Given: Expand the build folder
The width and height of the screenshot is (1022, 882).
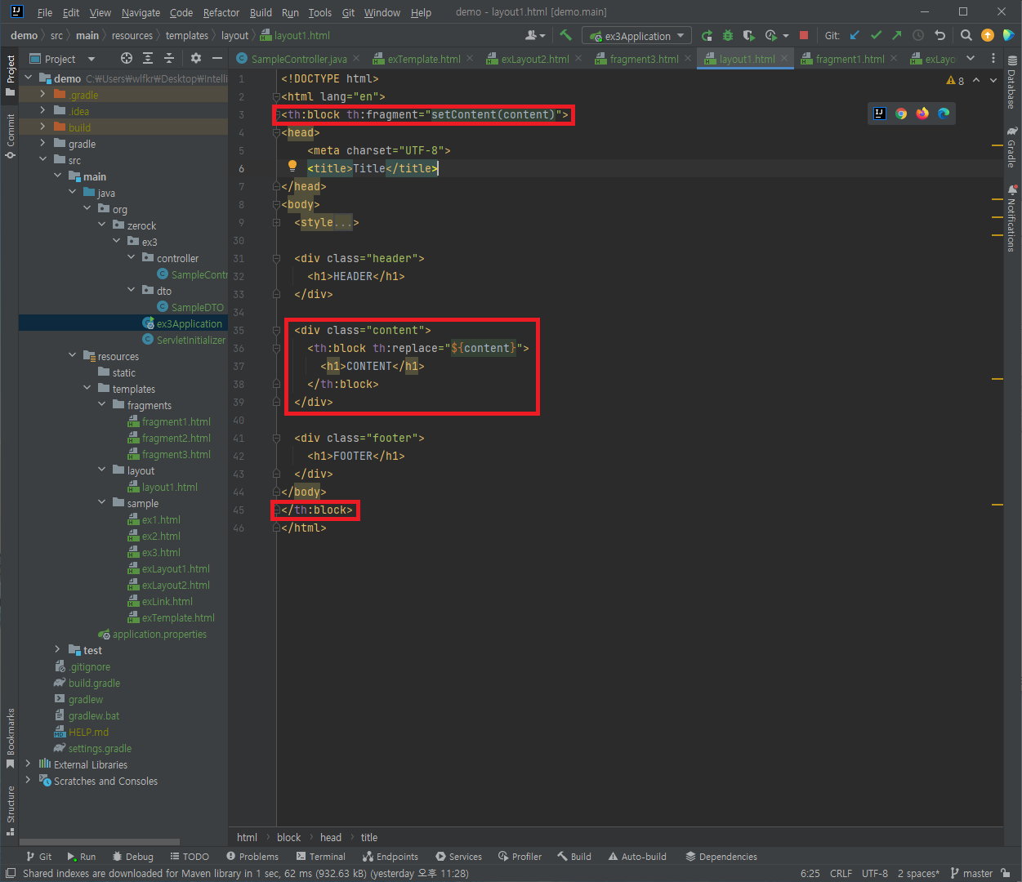Looking at the screenshot, I should coord(42,127).
